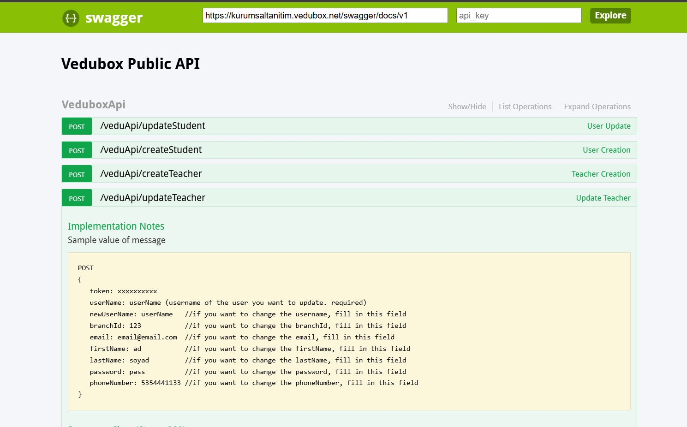Click POST badge for updateStudent
687x427 pixels.
click(x=77, y=126)
